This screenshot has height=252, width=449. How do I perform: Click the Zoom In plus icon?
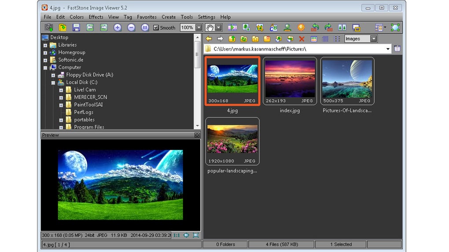coord(118,27)
